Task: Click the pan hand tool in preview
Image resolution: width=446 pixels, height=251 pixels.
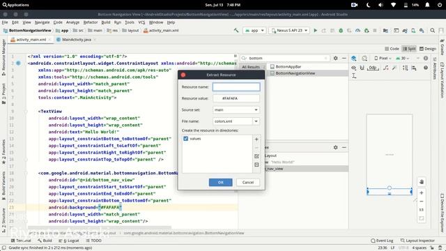Action: coord(422,182)
